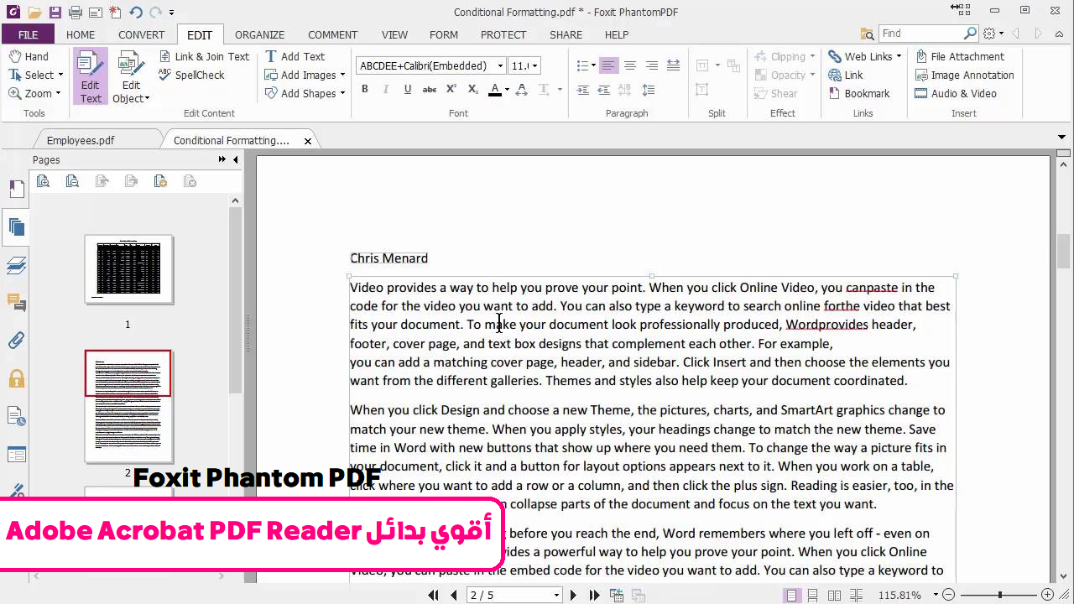Open the Attachments paperclip panel

(x=16, y=341)
